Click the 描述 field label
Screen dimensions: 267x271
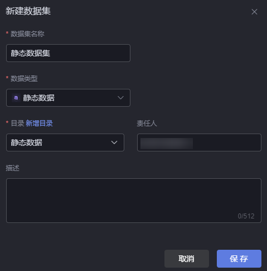[x=12, y=168]
